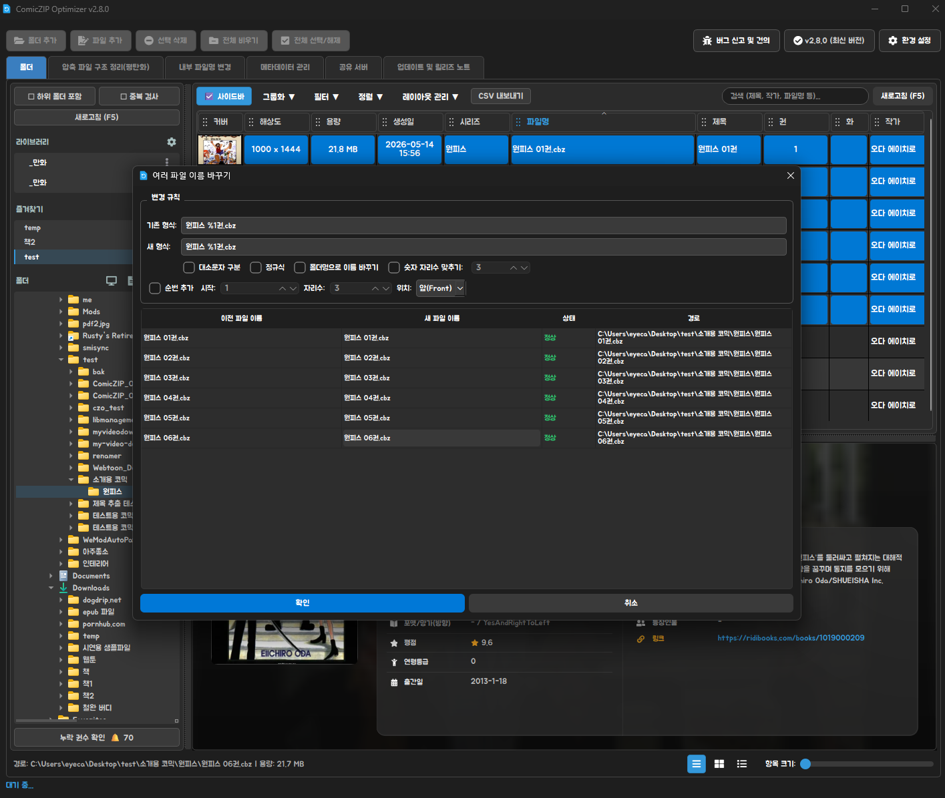Click the 취소 button in dialog
Screen dimensions: 945x798
(x=631, y=603)
